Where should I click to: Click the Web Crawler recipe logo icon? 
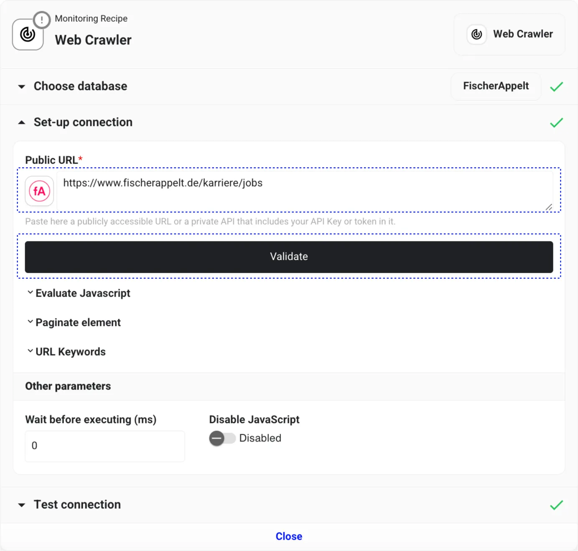click(28, 35)
